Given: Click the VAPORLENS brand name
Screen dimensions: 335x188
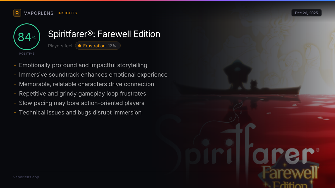Looking at the screenshot, I should tap(39, 13).
